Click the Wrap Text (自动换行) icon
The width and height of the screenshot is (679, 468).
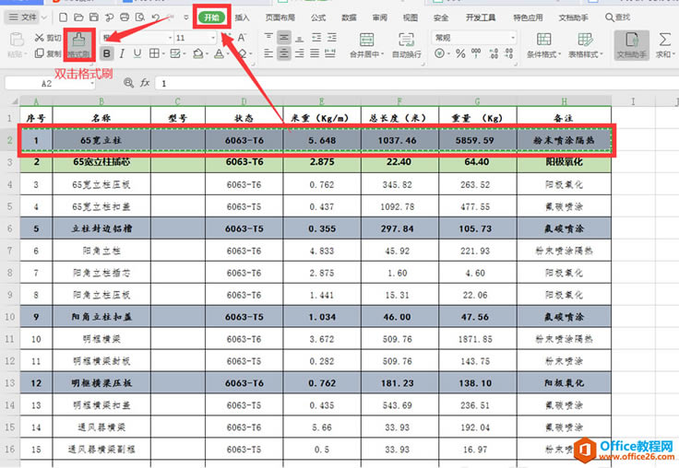pos(406,40)
